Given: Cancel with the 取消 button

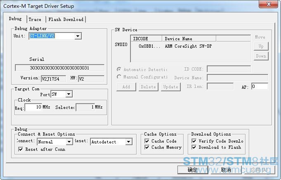Looking at the screenshot, I should tap(226, 170).
